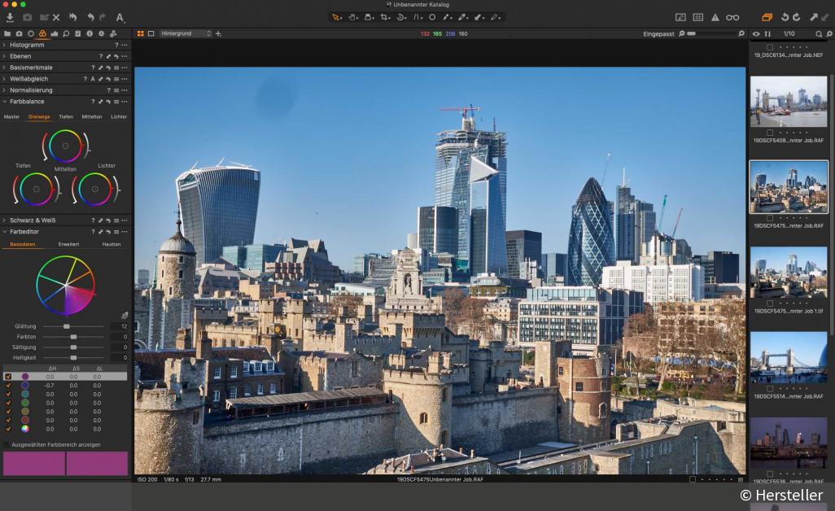Open the Lens circle tool tab
The width and height of the screenshot is (835, 511).
click(x=31, y=33)
